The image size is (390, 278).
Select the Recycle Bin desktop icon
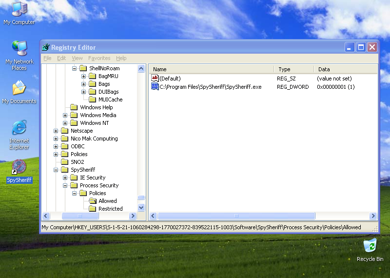[x=370, y=246]
